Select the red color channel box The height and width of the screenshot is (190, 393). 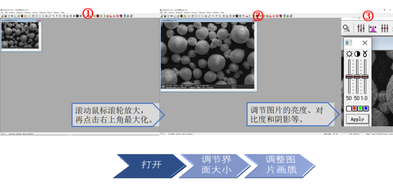point(355,109)
